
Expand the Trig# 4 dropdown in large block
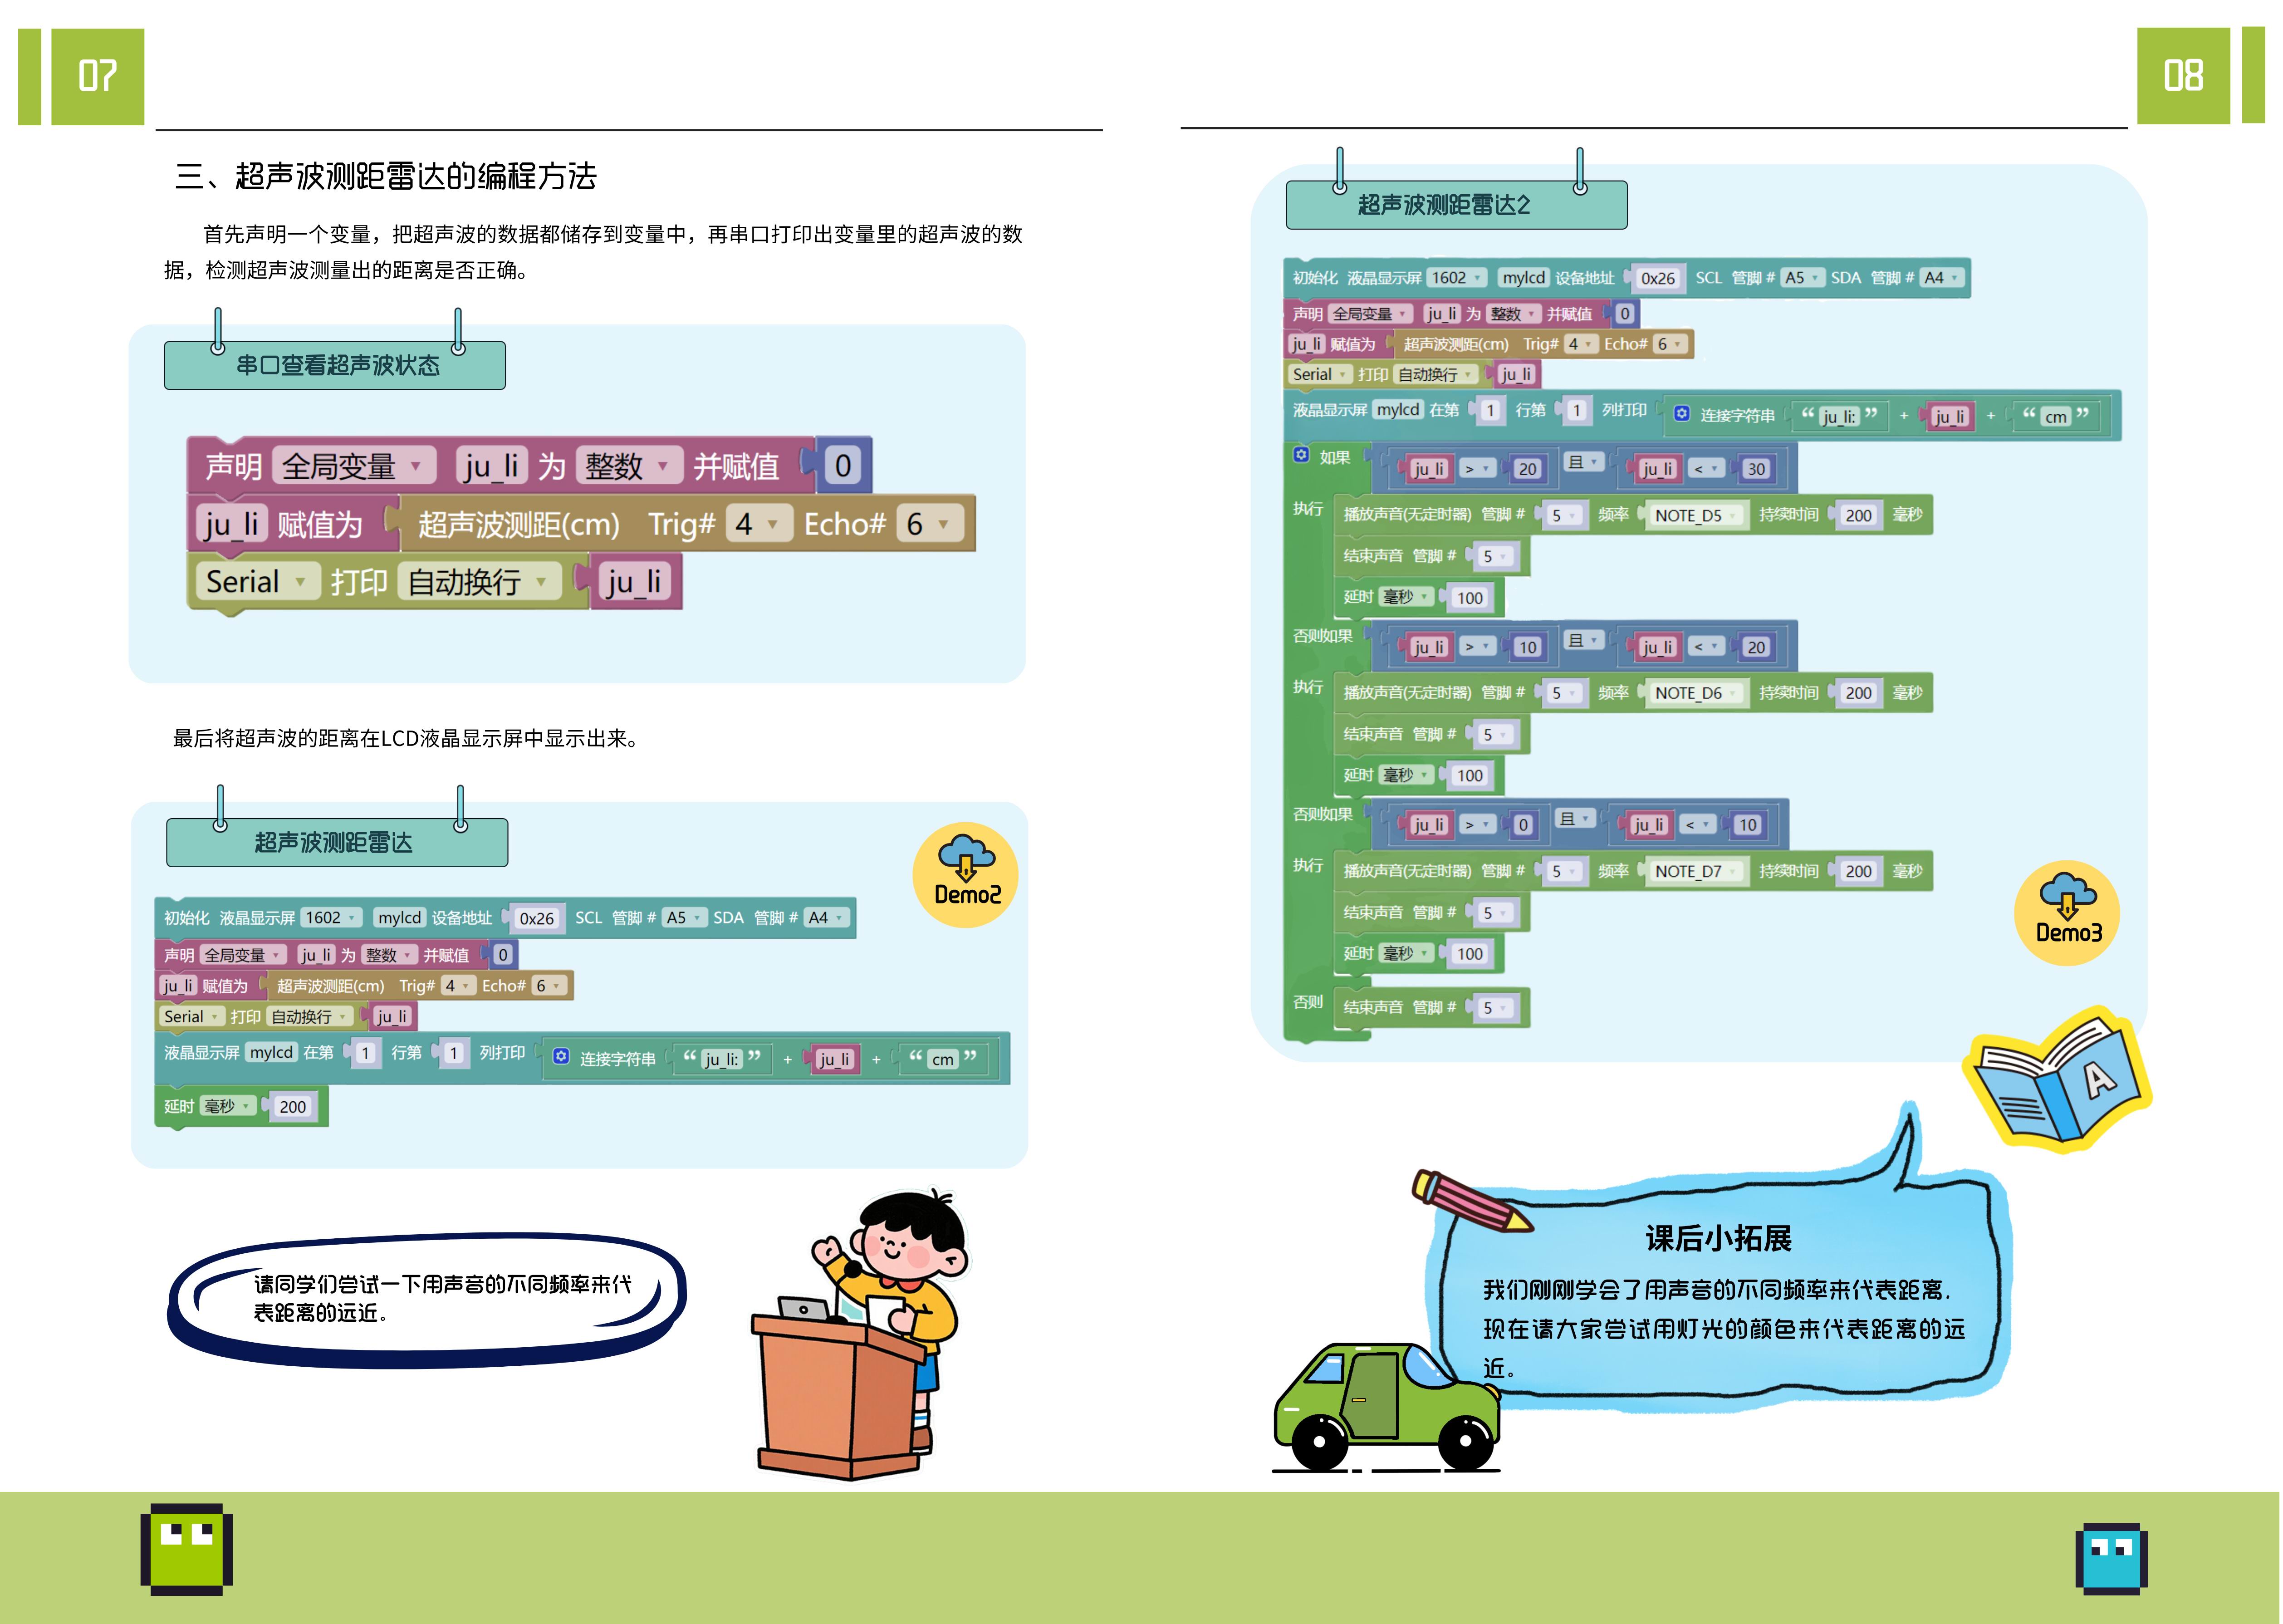point(759,524)
